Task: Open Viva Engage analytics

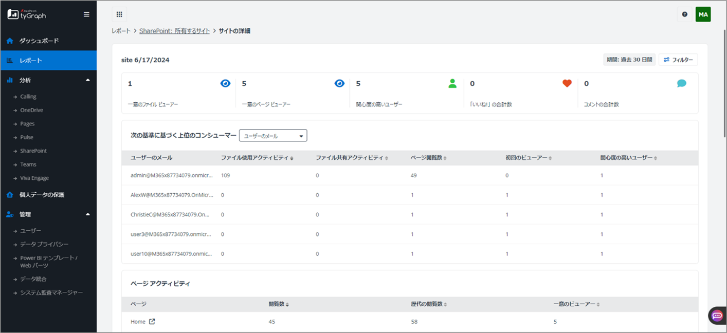Action: (x=34, y=178)
